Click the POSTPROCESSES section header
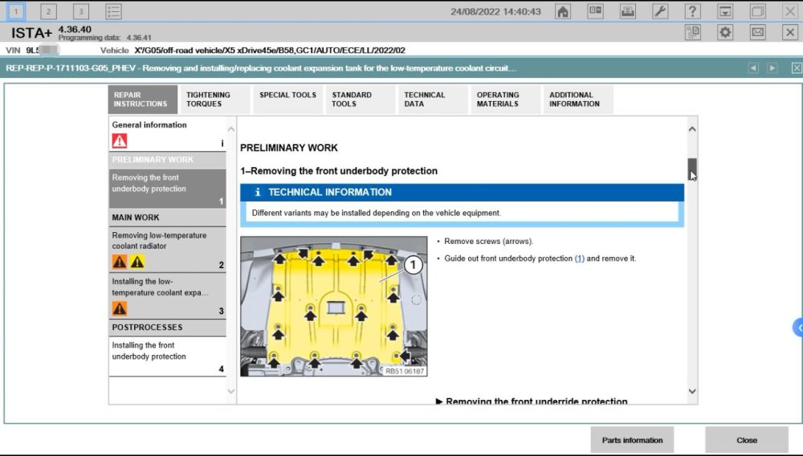Screen dimensions: 803x456 (x=167, y=328)
